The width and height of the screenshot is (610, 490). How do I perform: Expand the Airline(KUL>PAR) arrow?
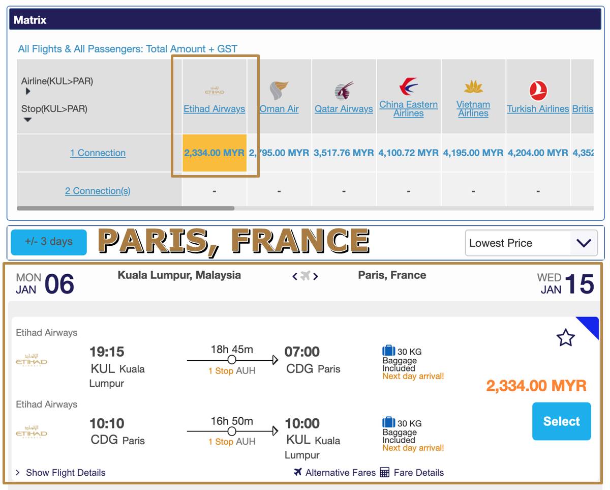[x=28, y=92]
